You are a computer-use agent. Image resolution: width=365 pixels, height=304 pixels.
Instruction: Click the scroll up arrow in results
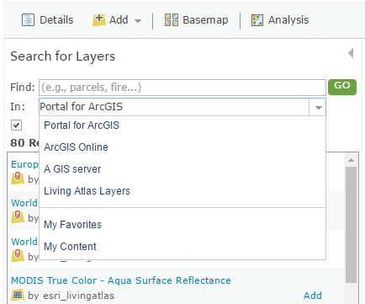point(351,160)
